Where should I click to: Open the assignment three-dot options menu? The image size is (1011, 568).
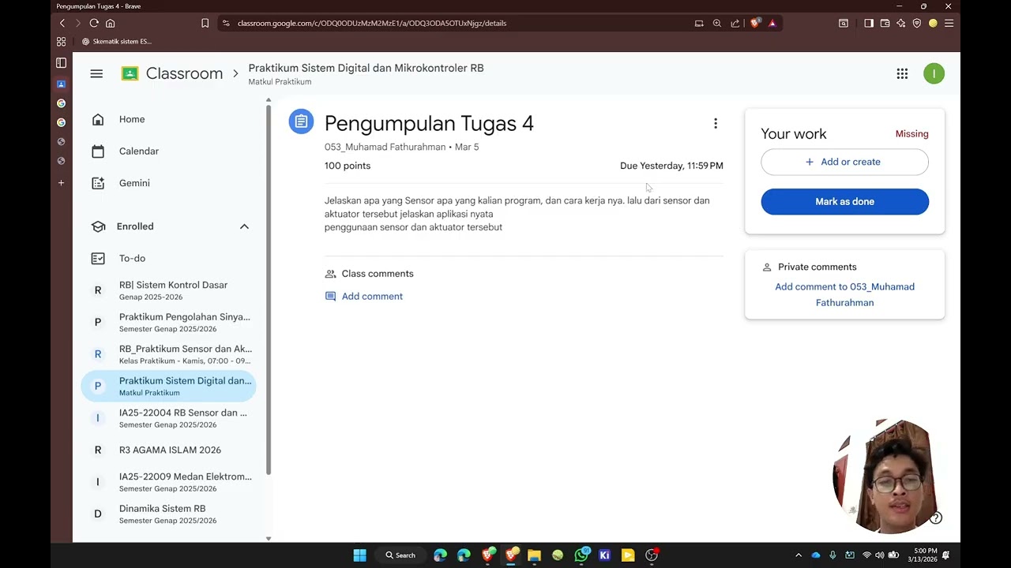pos(716,123)
